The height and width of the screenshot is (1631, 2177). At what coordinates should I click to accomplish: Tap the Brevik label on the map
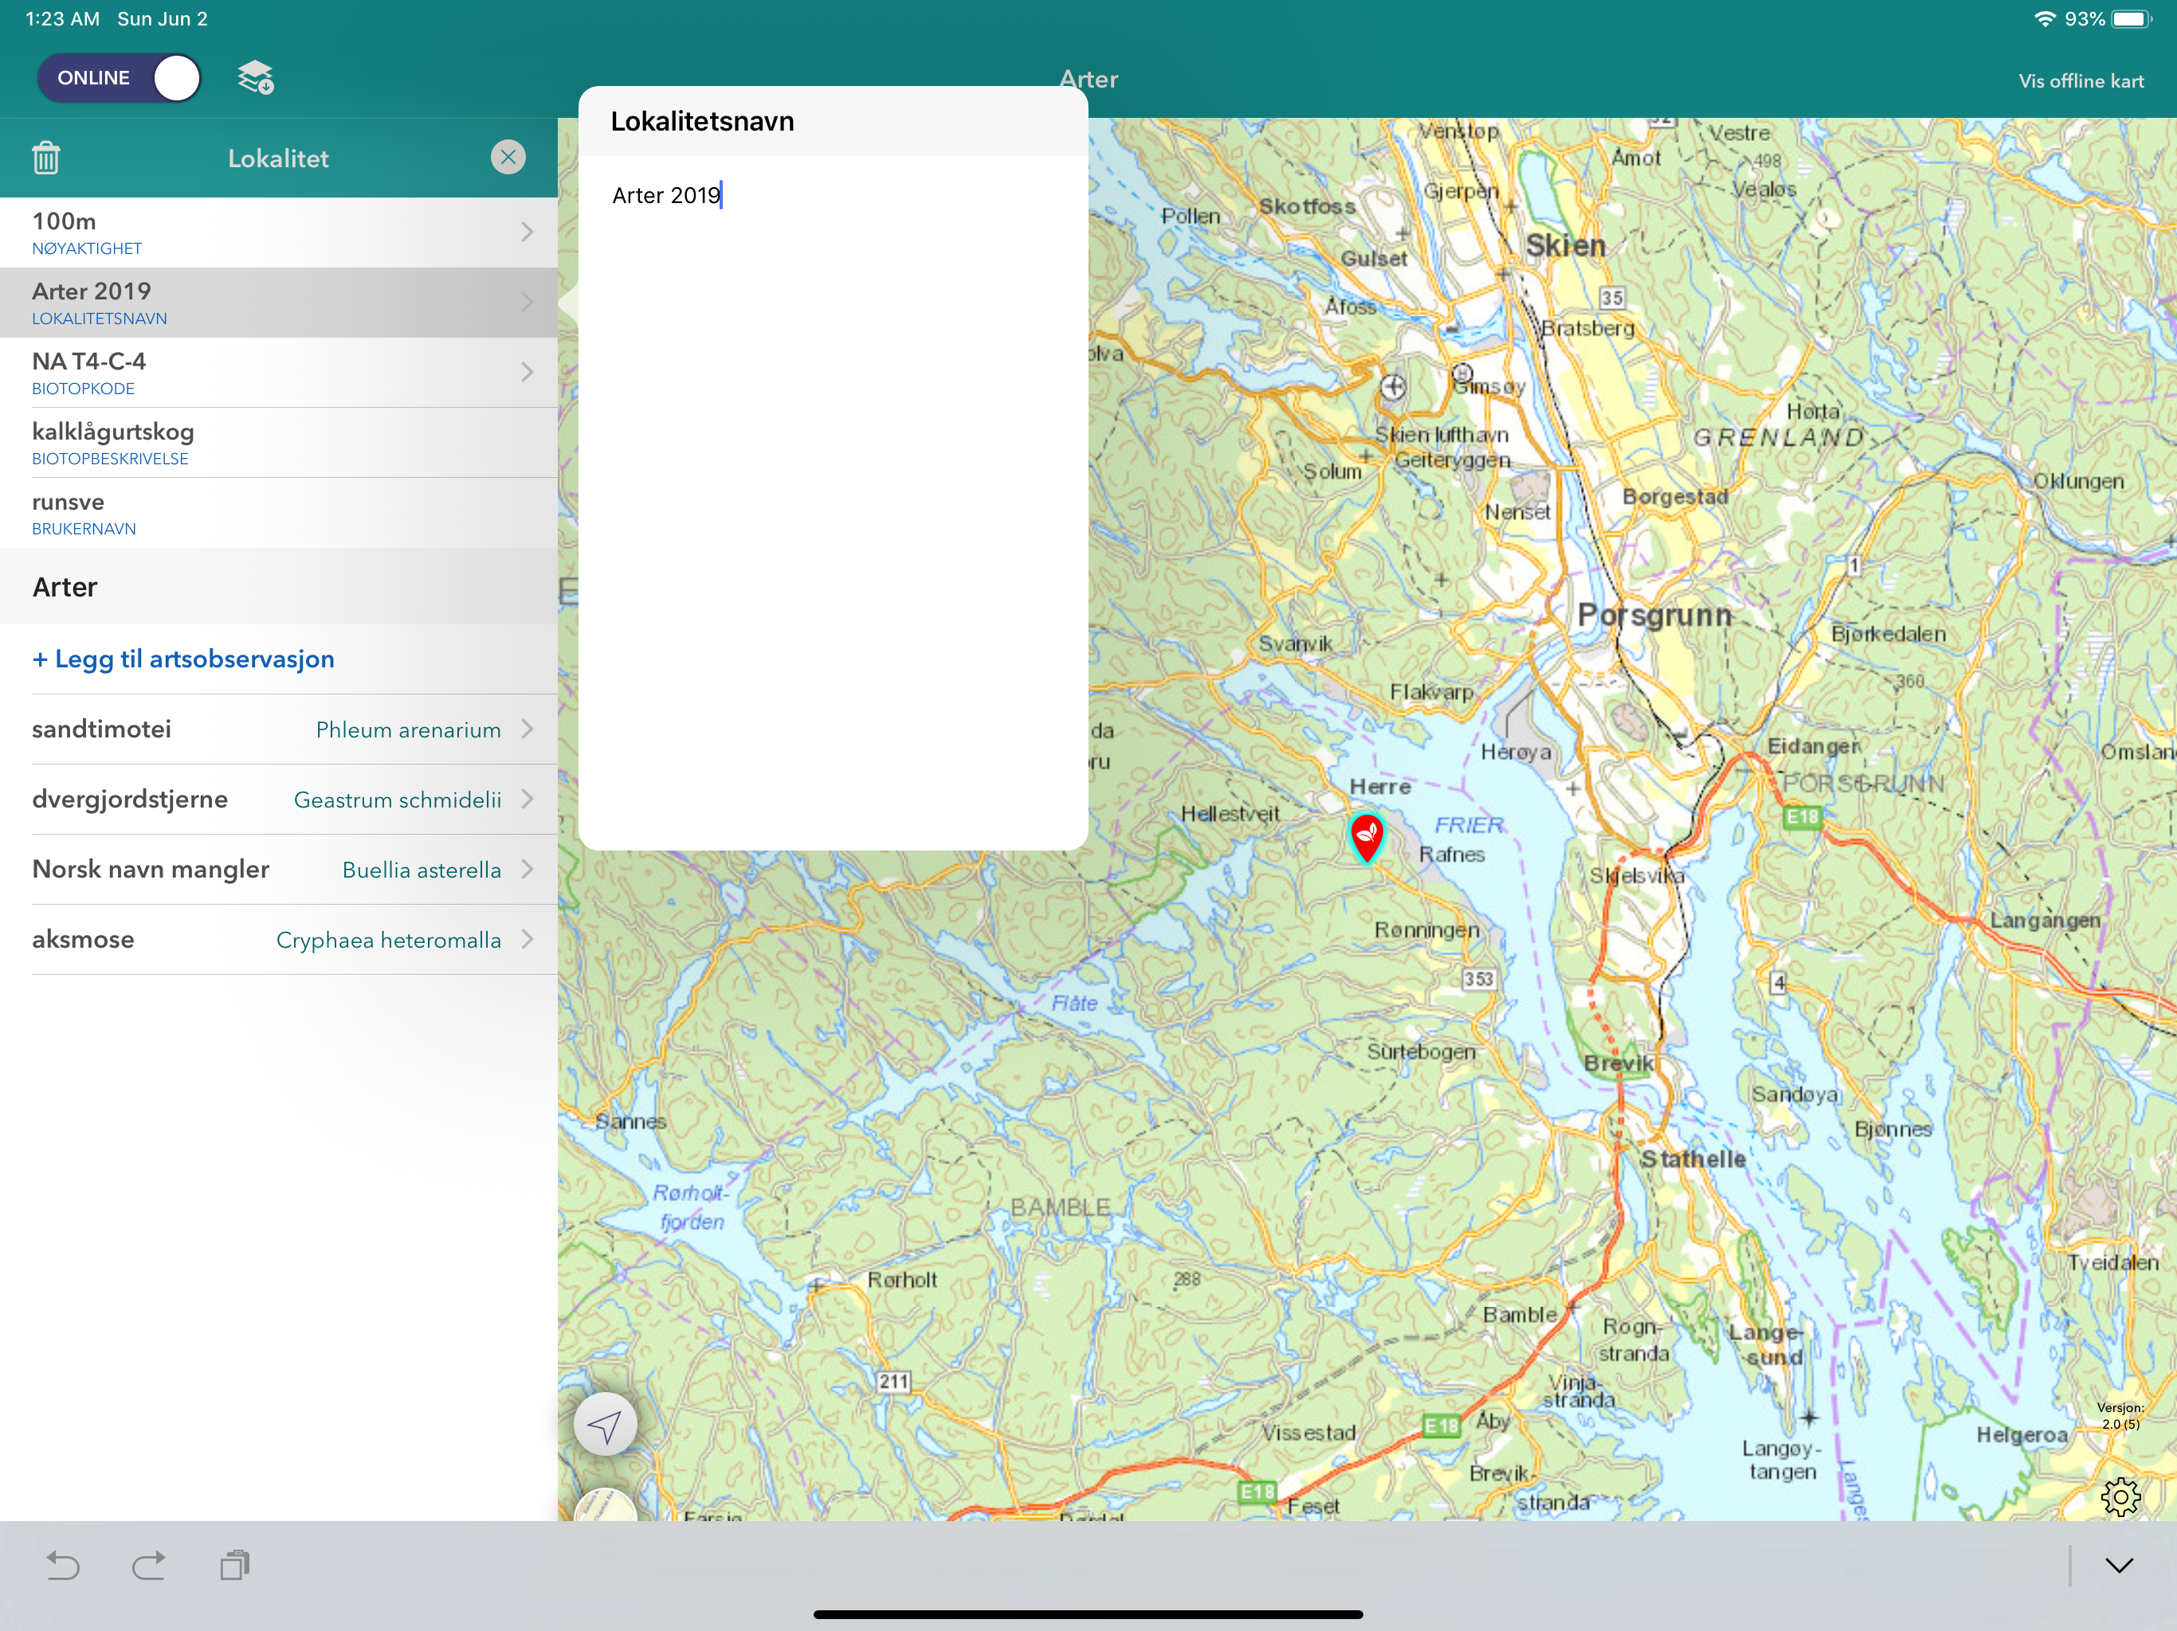[1619, 1063]
